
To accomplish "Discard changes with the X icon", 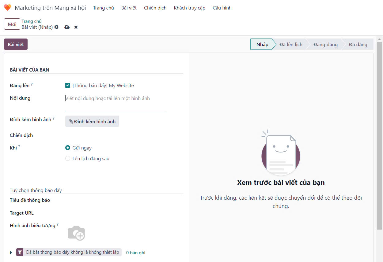I will click(x=76, y=27).
